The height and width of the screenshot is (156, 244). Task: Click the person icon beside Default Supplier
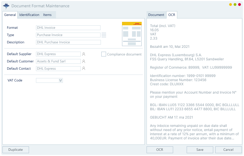84,54
